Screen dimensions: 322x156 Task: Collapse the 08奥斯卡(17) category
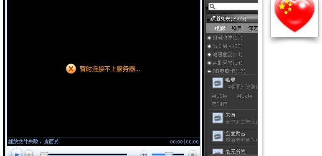209,71
